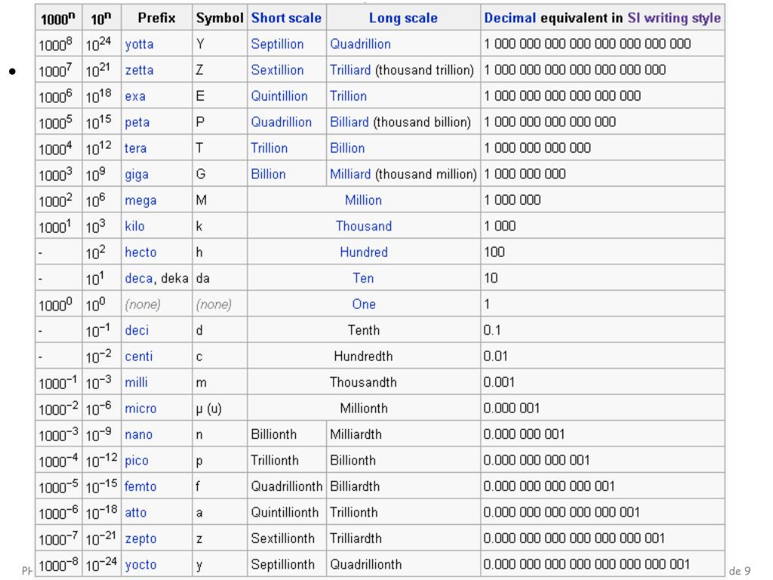
Task: Follow the 'milli' prefix link
Action: click(x=136, y=382)
